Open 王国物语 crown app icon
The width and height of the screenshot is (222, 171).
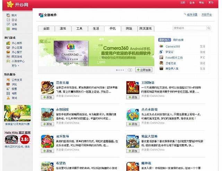[x=133, y=87]
